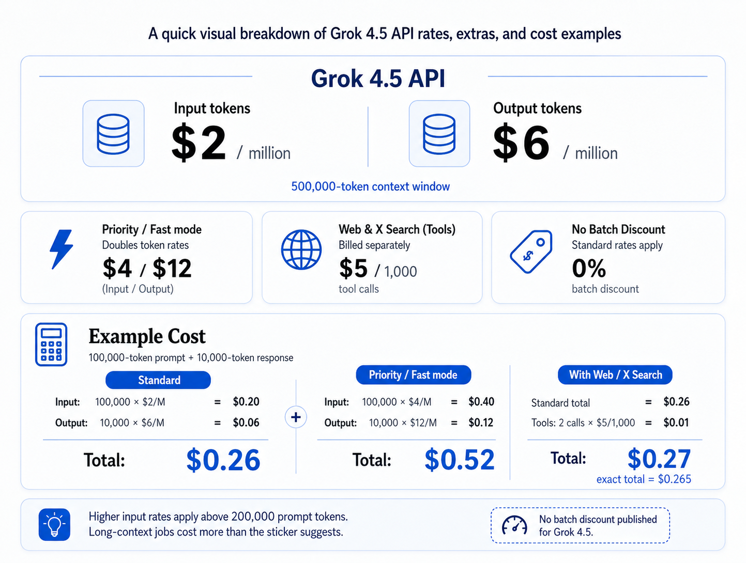Click the $0.40 Priority input cost
The height and width of the screenshot is (563, 746).
click(x=481, y=402)
